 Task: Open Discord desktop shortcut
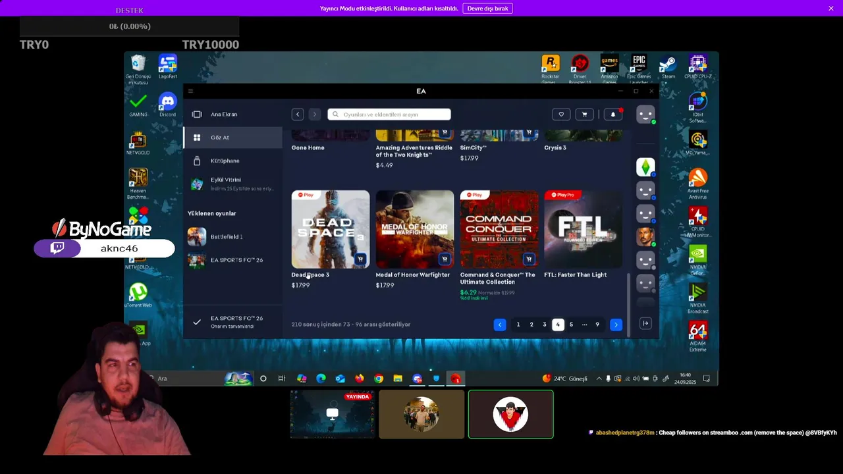167,105
